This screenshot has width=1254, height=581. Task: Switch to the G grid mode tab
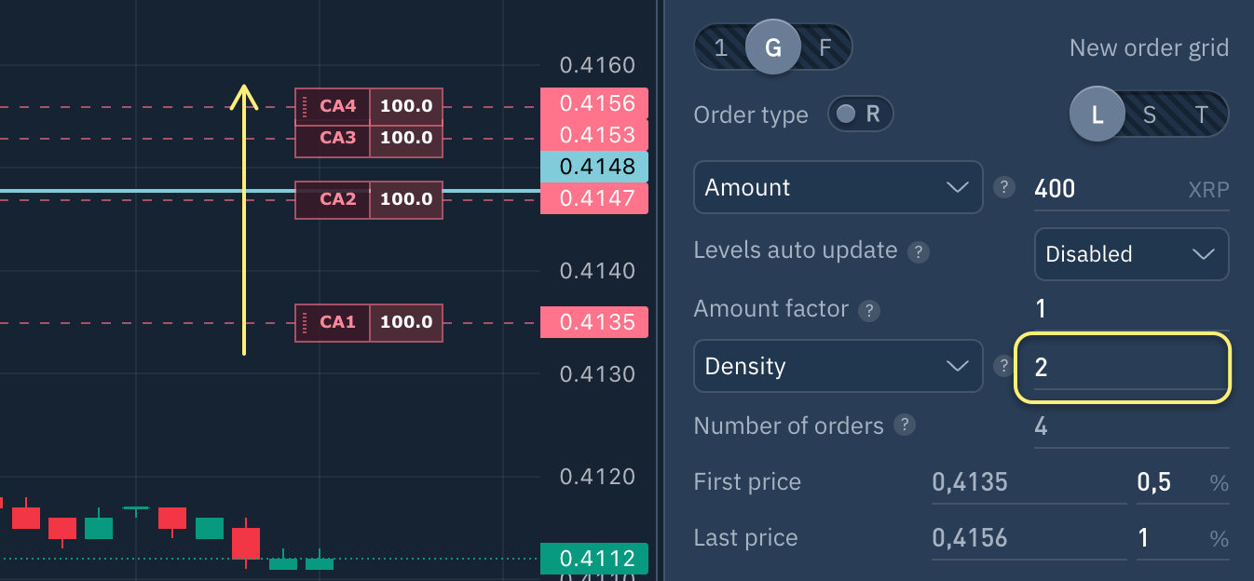pyautogui.click(x=772, y=47)
